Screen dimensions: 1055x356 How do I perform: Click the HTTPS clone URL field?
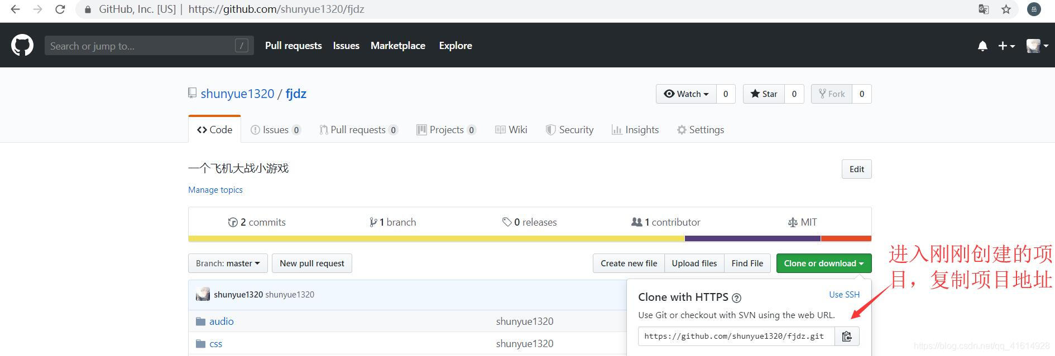click(x=736, y=337)
